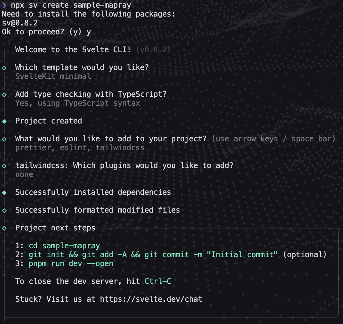Click the "none" plugins answer
The width and height of the screenshot is (343, 324).
[24, 174]
